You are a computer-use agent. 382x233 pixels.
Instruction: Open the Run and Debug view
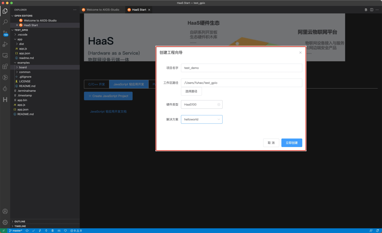pos(5,44)
